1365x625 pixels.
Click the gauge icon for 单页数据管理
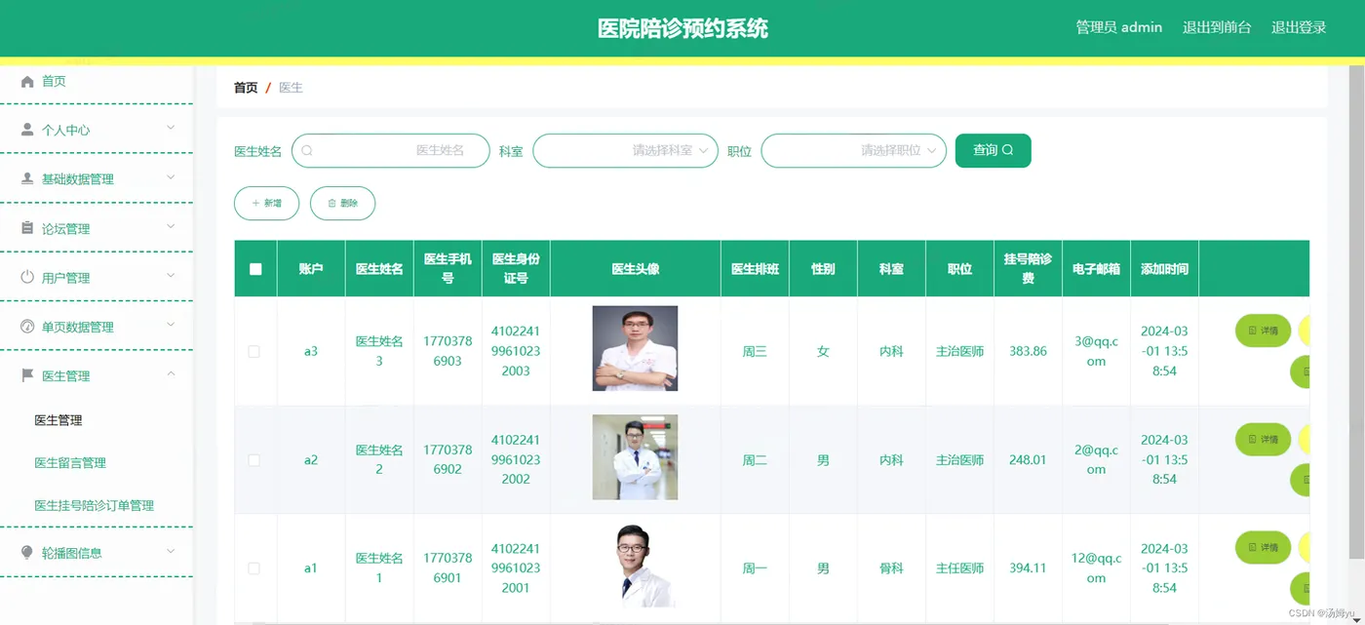click(27, 327)
